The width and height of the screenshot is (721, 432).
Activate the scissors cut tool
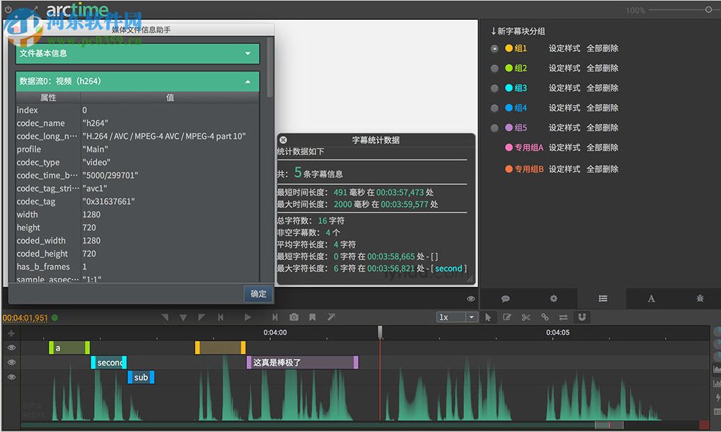pyautogui.click(x=526, y=317)
